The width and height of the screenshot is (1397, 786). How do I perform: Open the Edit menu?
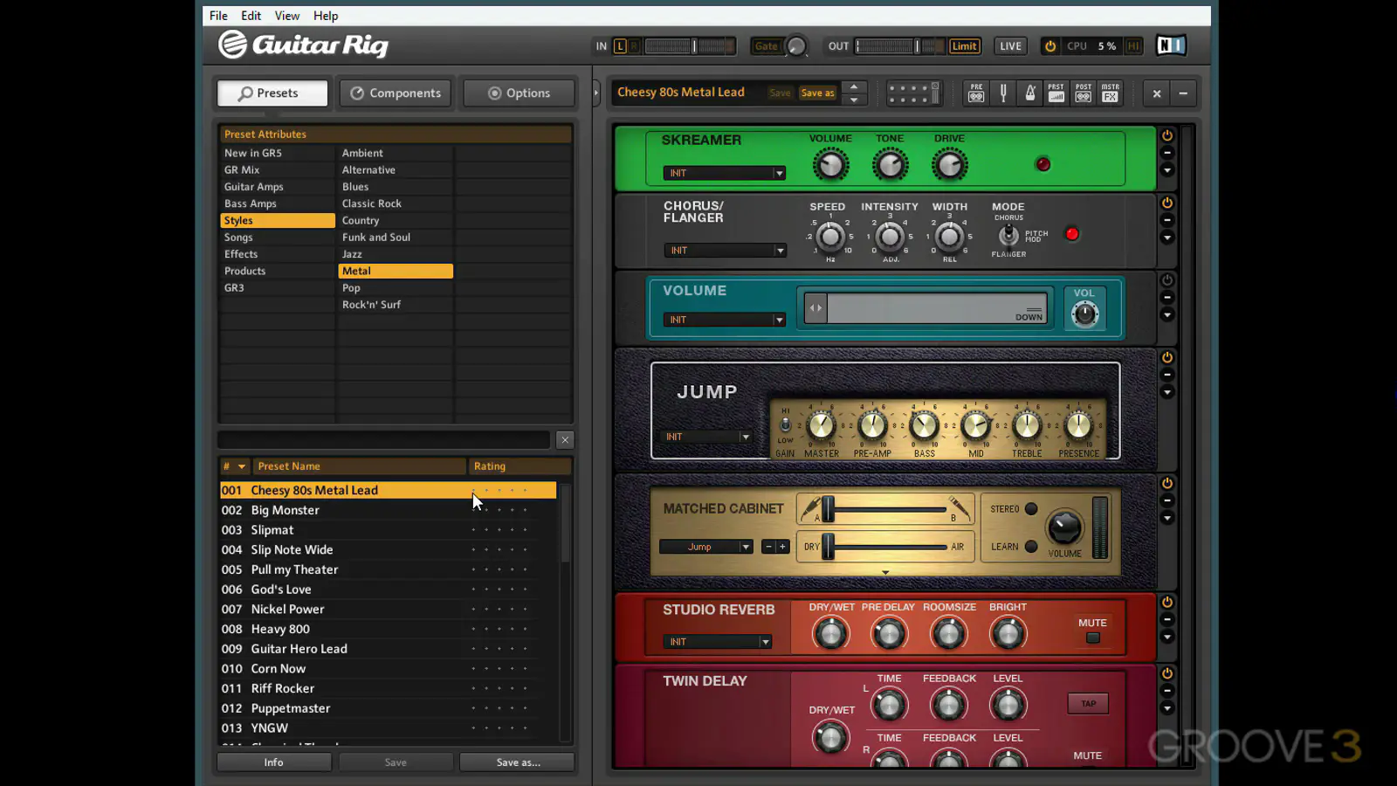click(251, 16)
